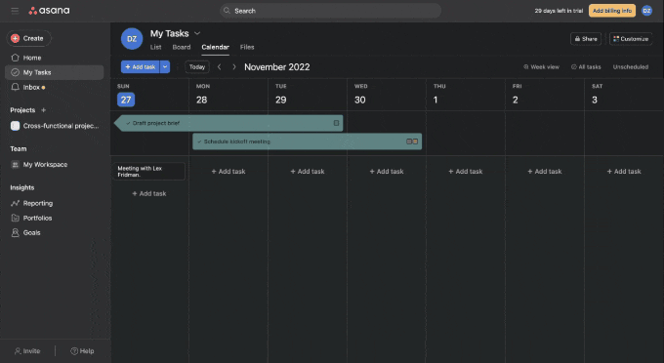The image size is (664, 363).
Task: Add task on Wednesday 30
Action: (387, 172)
